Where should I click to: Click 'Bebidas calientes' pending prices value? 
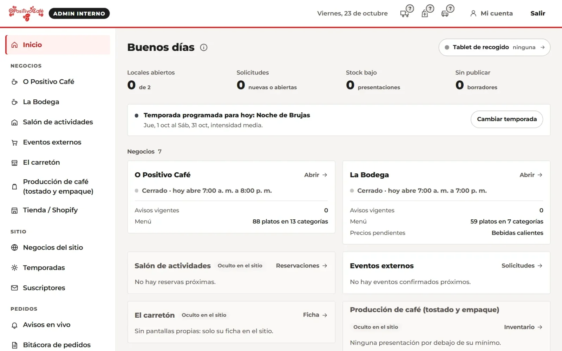517,233
